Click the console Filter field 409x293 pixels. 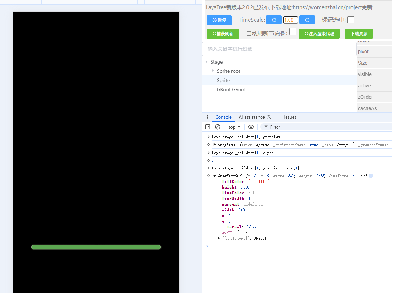coord(326,127)
